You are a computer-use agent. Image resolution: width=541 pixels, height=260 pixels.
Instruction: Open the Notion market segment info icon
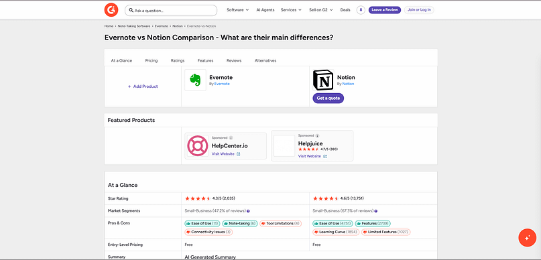[x=375, y=211]
